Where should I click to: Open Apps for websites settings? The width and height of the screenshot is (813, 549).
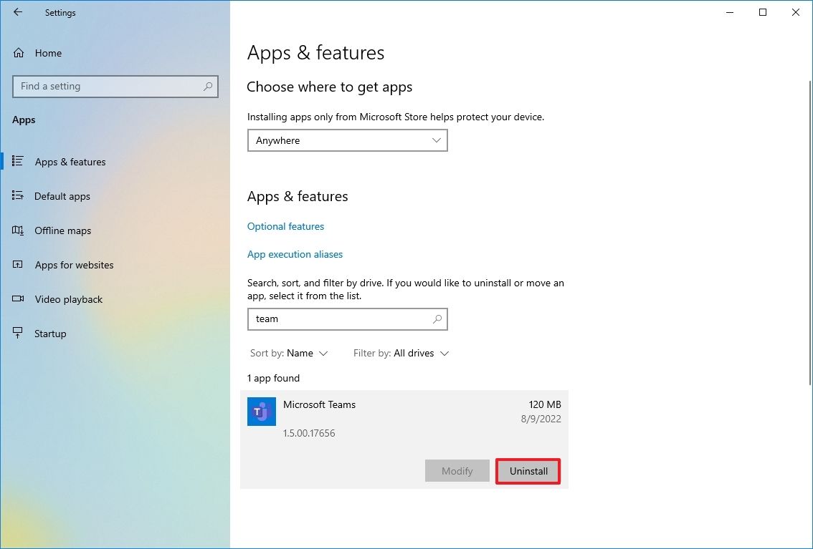click(74, 265)
